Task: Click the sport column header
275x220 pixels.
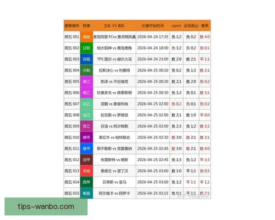Action: point(176,26)
